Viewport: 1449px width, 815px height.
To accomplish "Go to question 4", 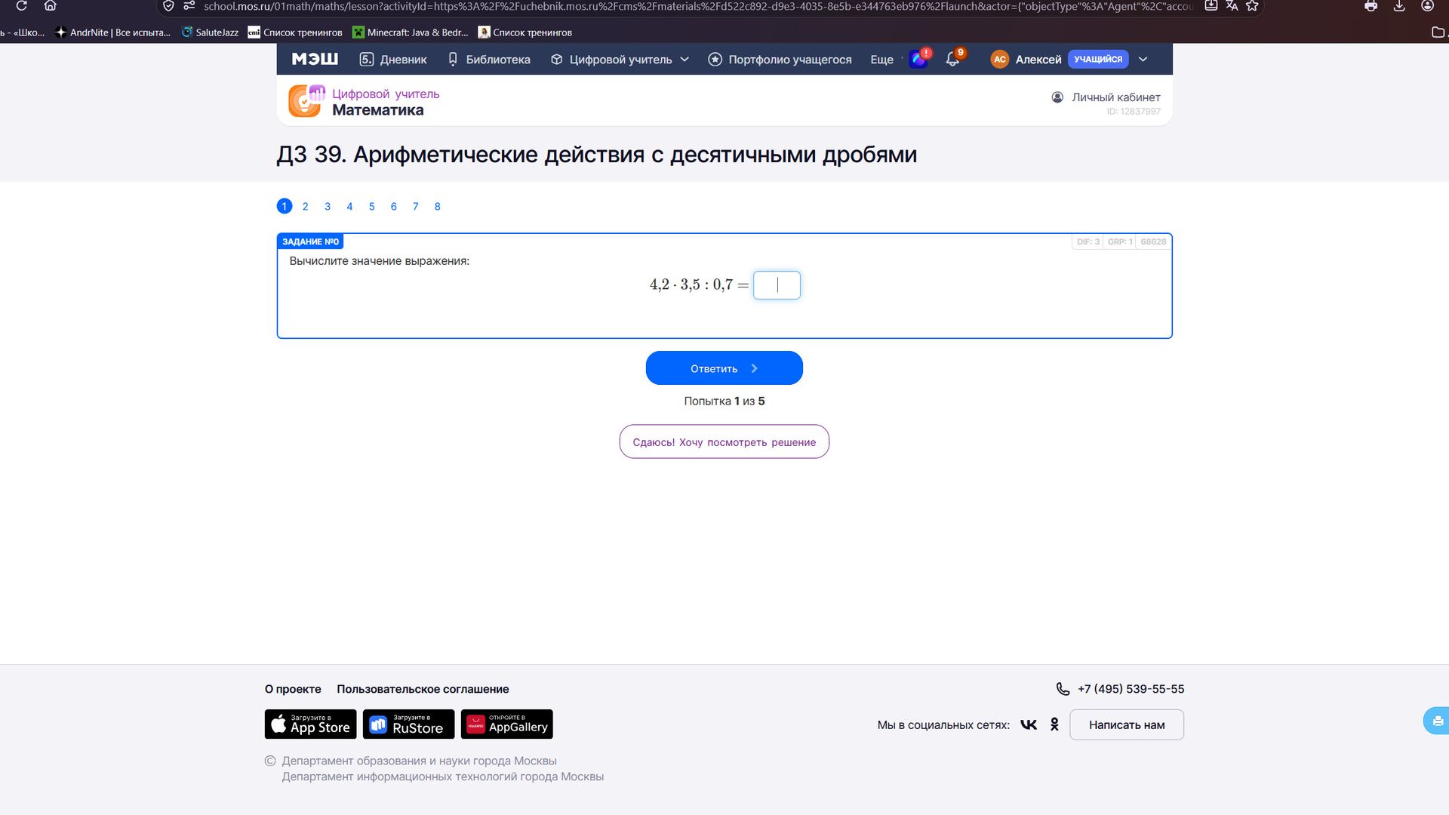I will coord(349,206).
